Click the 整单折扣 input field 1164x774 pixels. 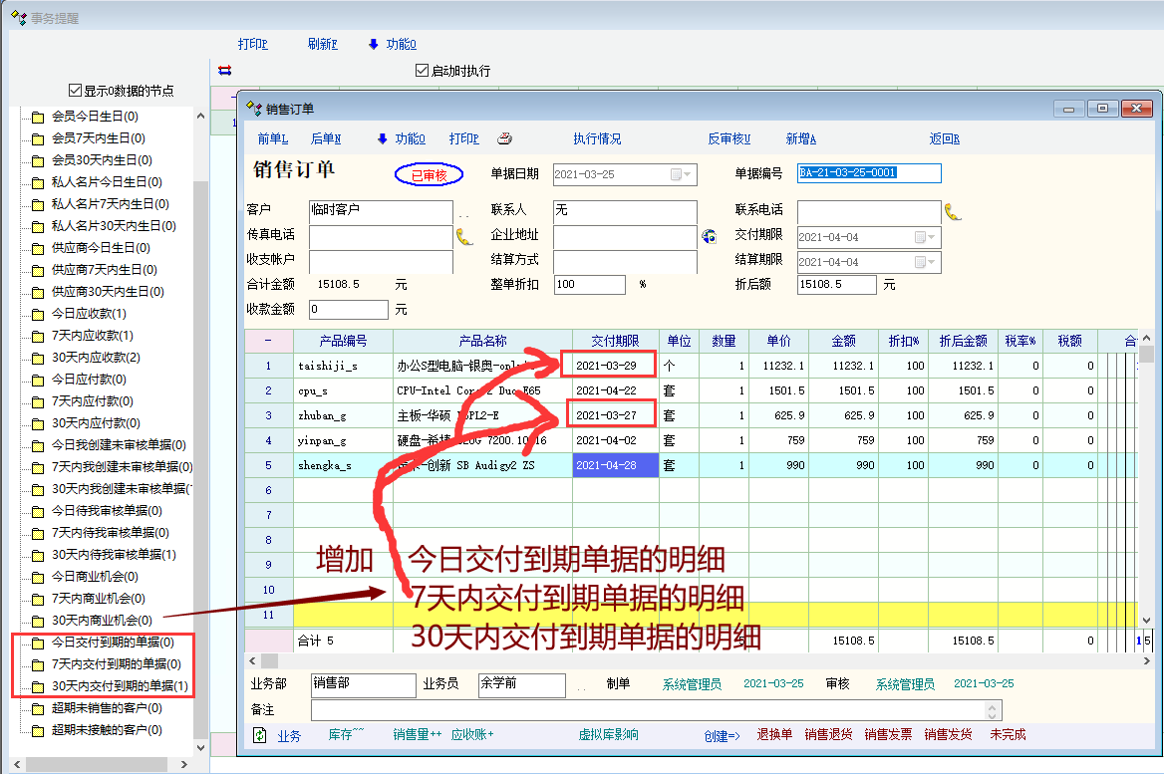[589, 284]
